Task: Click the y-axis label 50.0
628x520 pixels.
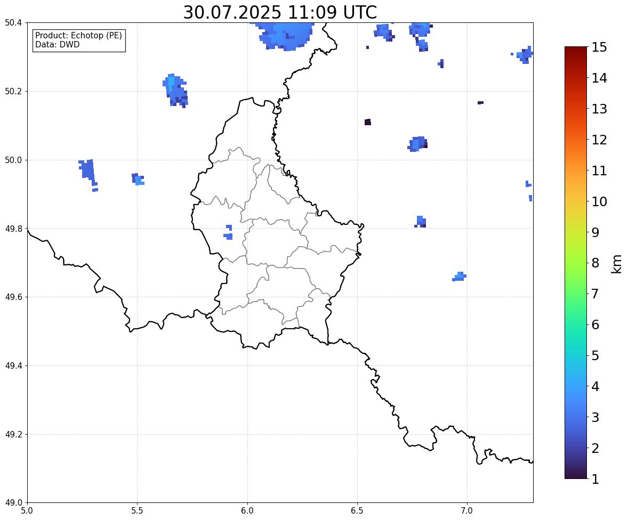Action: point(13,160)
